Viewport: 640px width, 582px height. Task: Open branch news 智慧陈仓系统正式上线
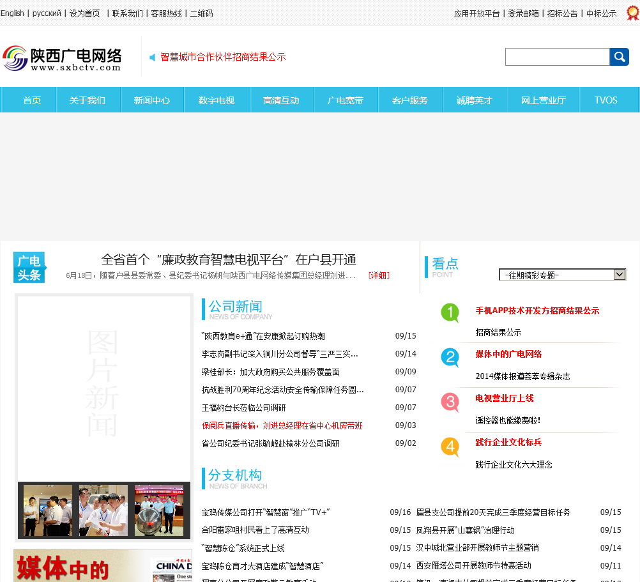[x=243, y=548]
